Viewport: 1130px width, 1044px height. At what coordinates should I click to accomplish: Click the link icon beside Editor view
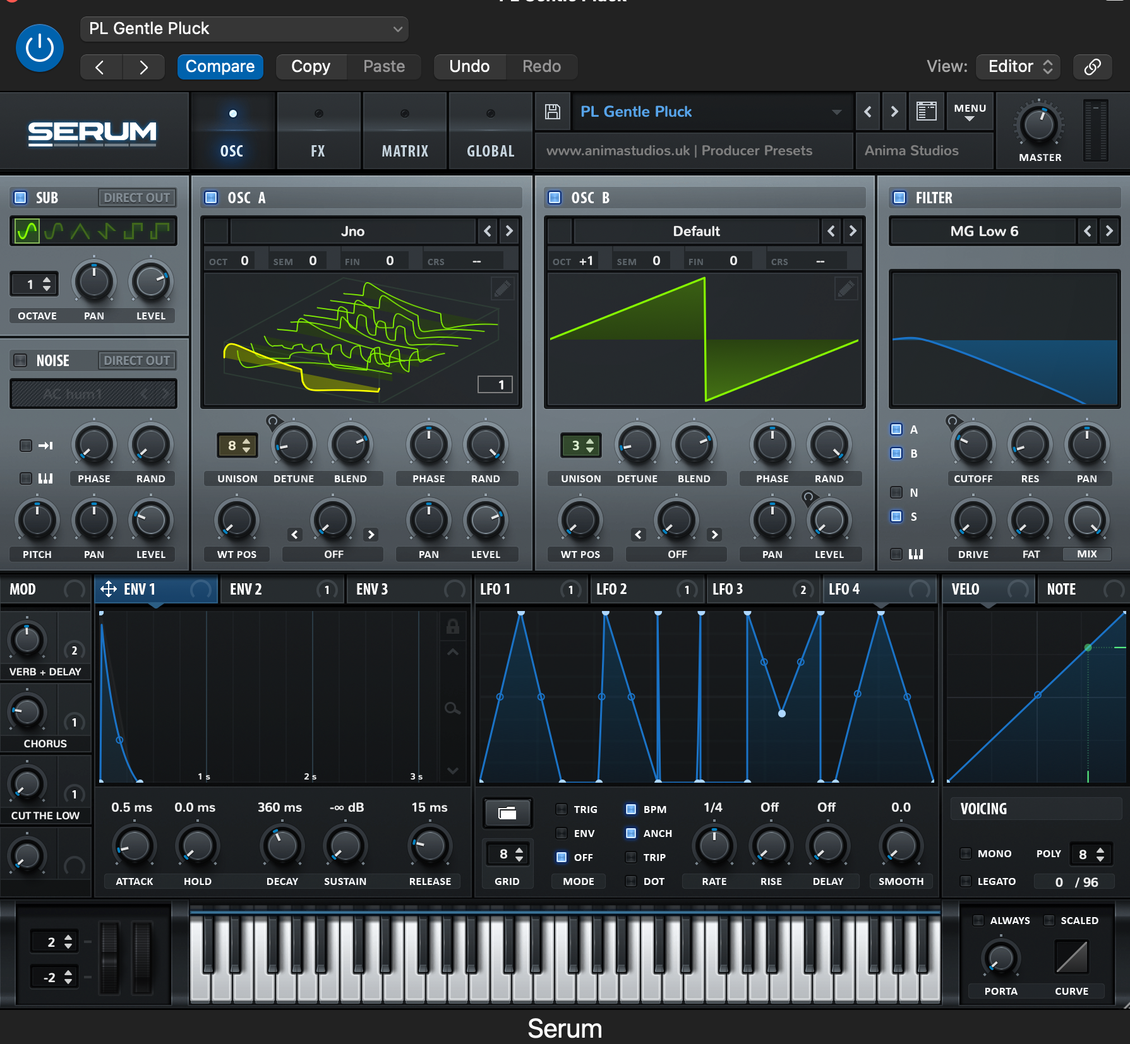point(1092,67)
